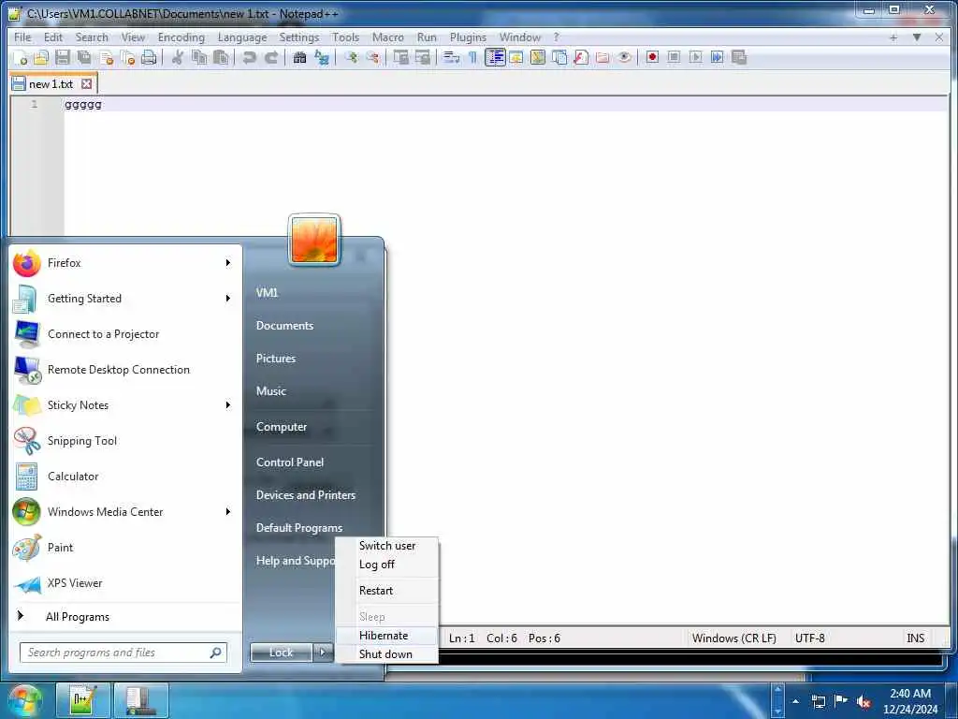Screen dimensions: 958x719
Task: Click the Paste toolbar icon
Action: point(221,57)
